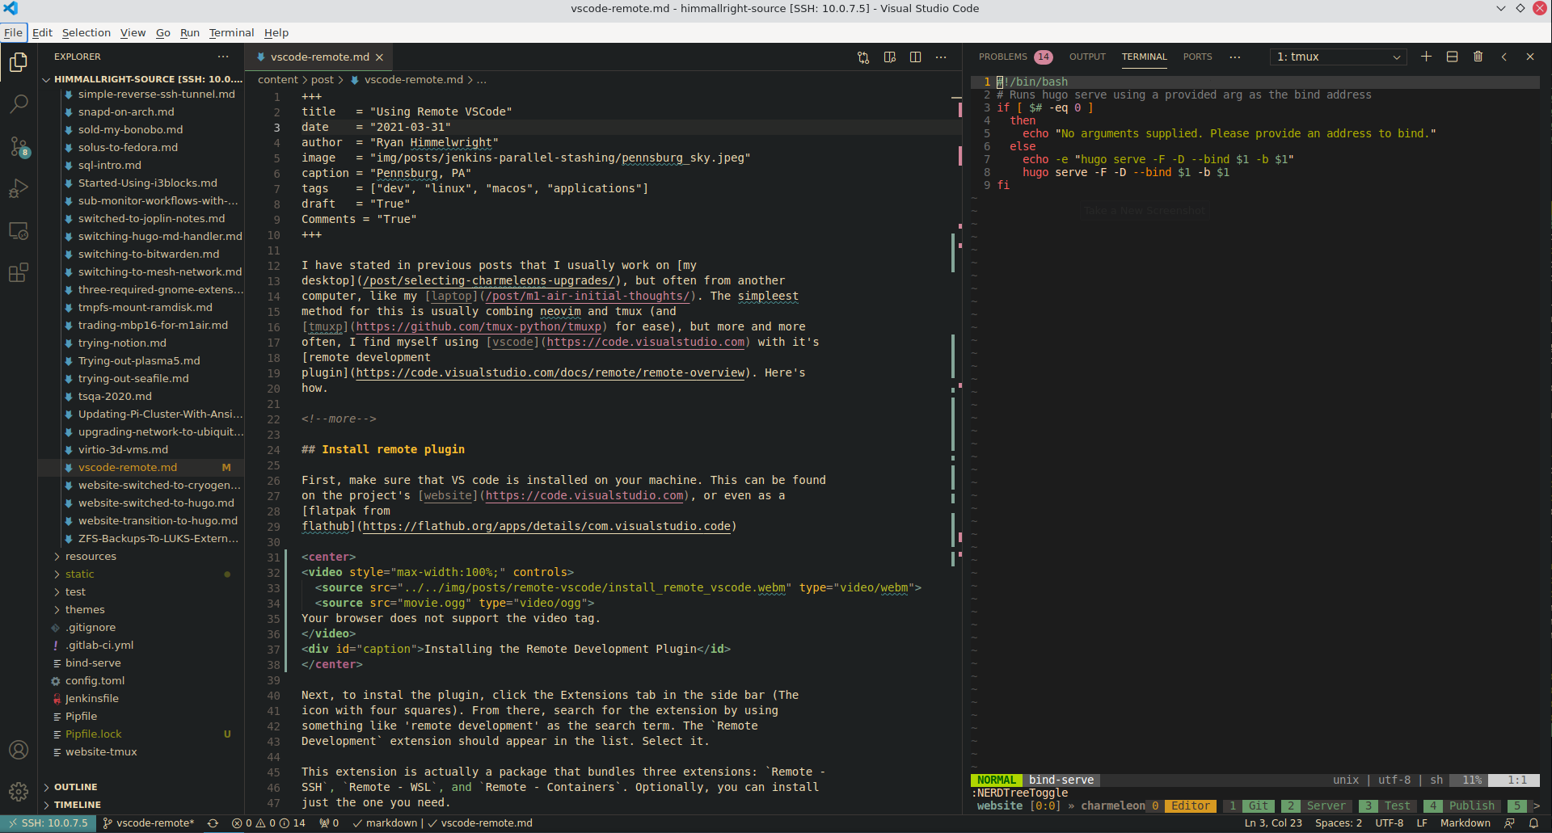The image size is (1552, 833).
Task: Click the Manage gear icon
Action: 19,791
